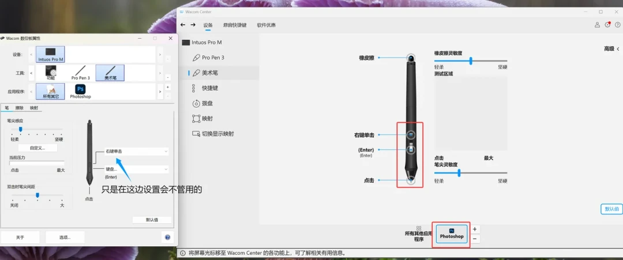The width and height of the screenshot is (623, 260).
Task: Select Intuos Pro M device in sidebar
Action: point(201,43)
